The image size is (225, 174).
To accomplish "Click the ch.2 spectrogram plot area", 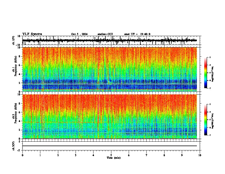I will click(x=110, y=117).
